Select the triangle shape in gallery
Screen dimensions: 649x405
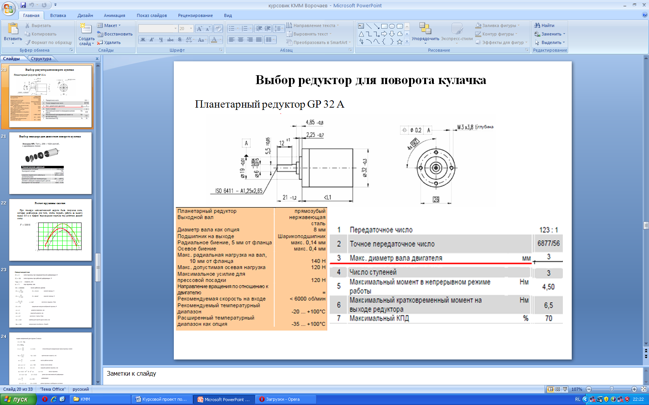361,34
